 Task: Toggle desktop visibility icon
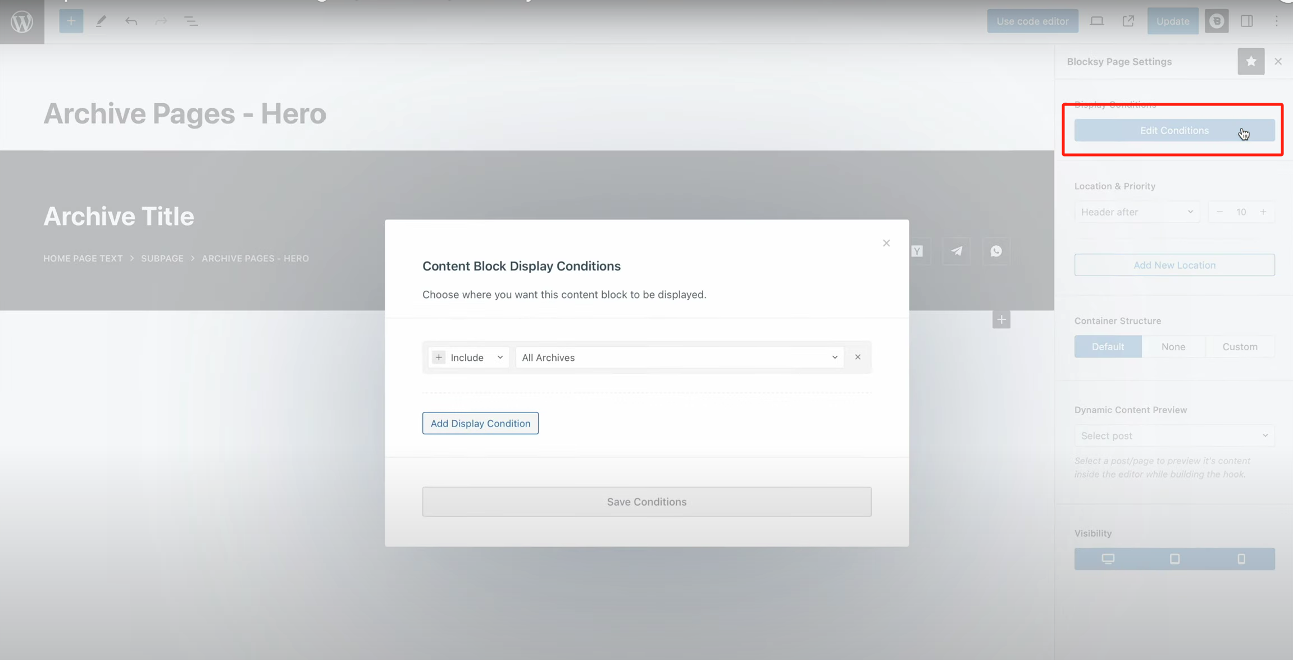click(1108, 559)
